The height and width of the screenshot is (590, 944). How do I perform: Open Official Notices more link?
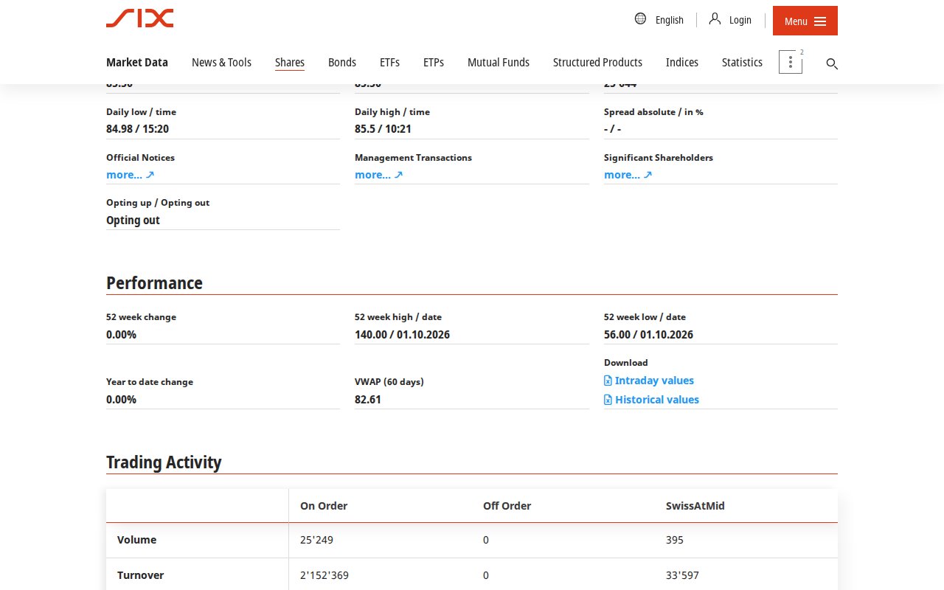(131, 175)
